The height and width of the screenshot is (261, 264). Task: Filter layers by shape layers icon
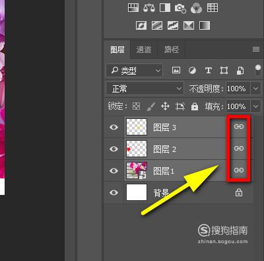tap(224, 71)
